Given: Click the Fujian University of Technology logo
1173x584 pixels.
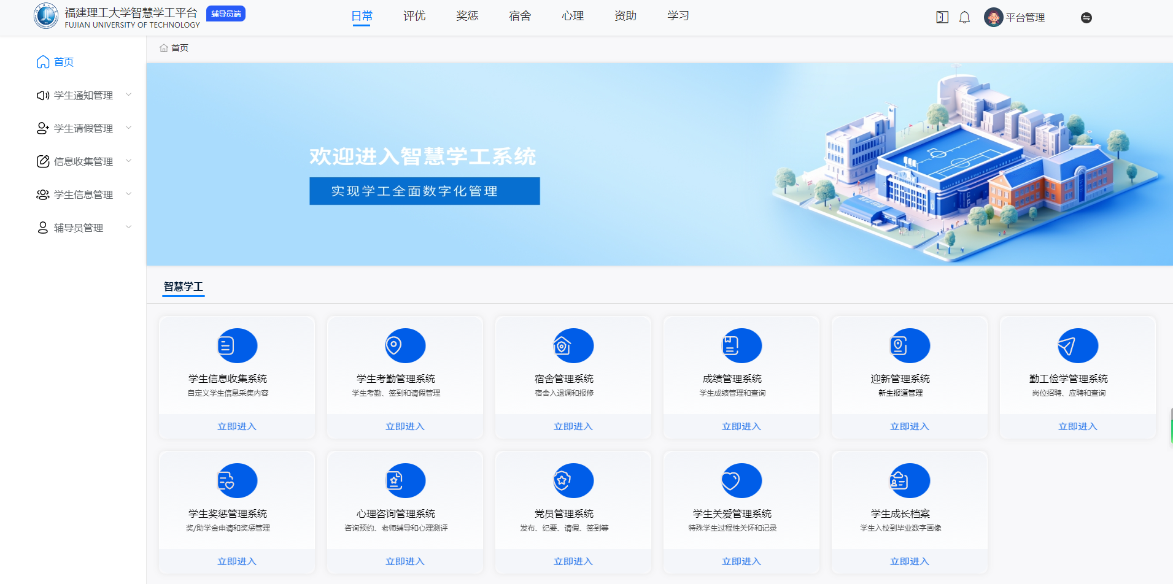Looking at the screenshot, I should [x=46, y=15].
